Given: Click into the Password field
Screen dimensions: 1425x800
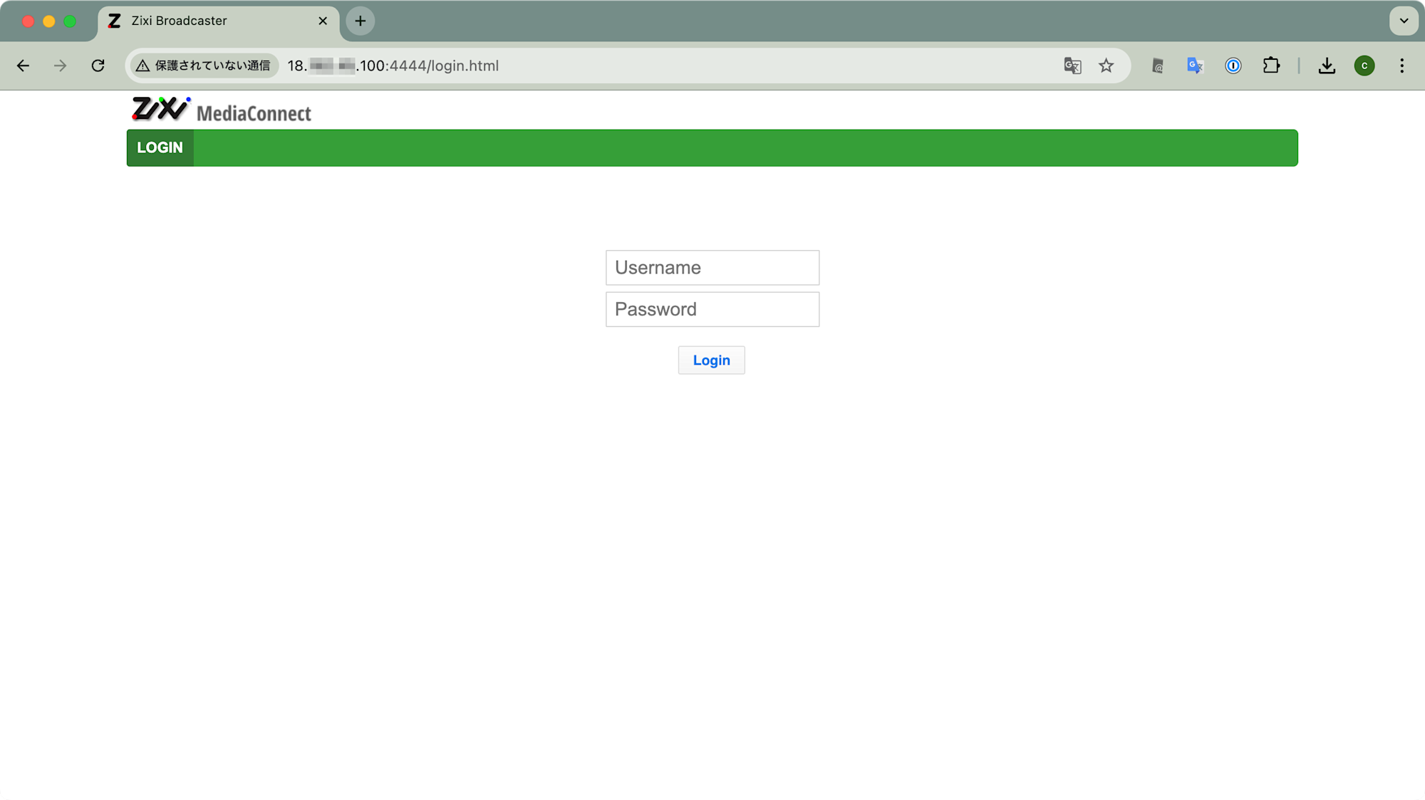Looking at the screenshot, I should (712, 309).
